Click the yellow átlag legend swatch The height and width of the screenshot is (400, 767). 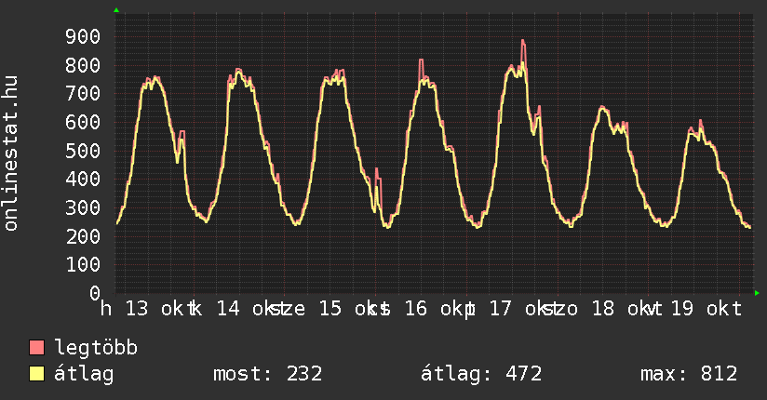pyautogui.click(x=37, y=375)
